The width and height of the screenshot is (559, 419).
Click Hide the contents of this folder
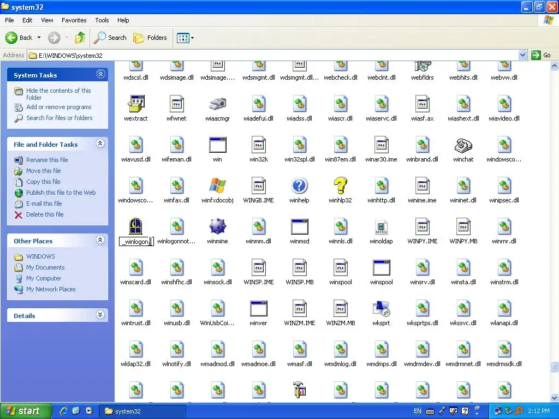click(x=58, y=94)
